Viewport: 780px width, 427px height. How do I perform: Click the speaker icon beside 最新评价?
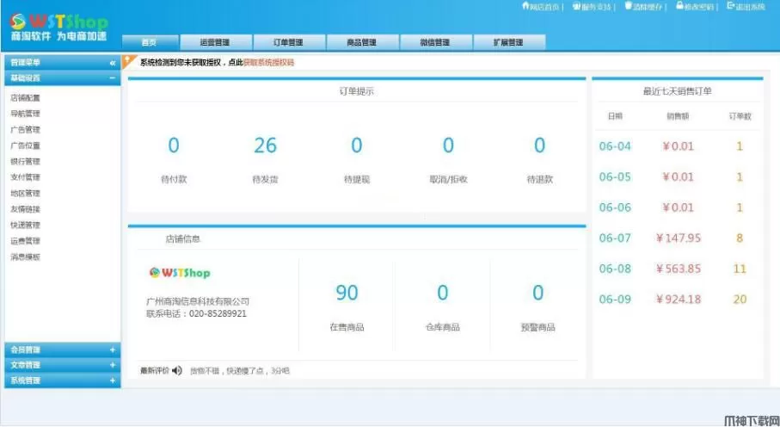[x=177, y=371]
